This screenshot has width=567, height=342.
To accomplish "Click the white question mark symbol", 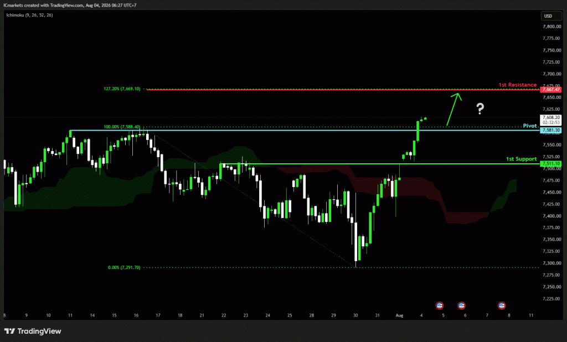I will coord(480,108).
